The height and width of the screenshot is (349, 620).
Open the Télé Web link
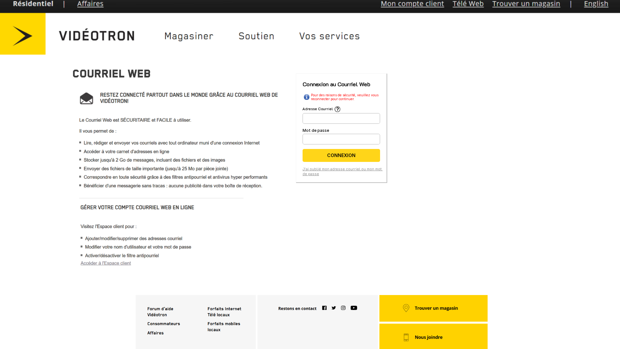coord(468,4)
